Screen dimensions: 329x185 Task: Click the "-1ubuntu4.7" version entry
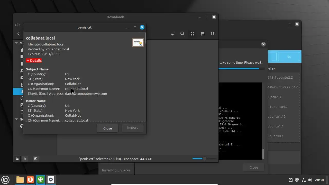278,107
